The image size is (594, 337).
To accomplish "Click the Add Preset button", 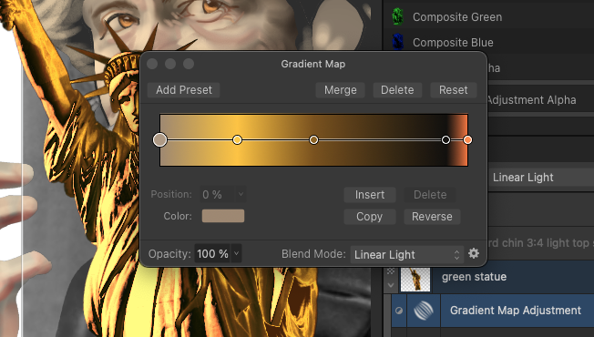I will (184, 90).
